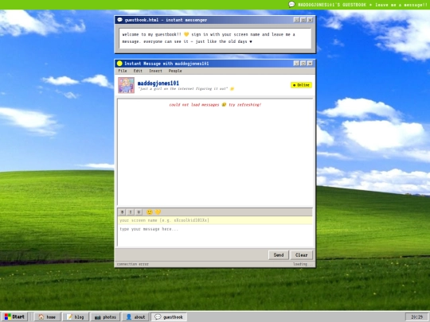
Task: Toggle bold formatting button in message toolbar
Action: pyautogui.click(x=123, y=212)
